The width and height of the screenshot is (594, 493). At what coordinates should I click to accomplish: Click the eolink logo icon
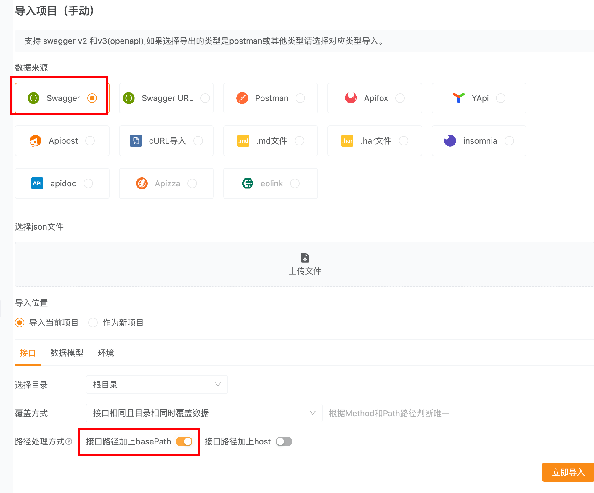(x=248, y=183)
